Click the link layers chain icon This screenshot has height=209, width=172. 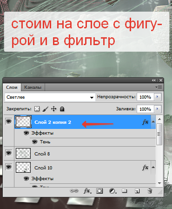[x=74, y=191]
